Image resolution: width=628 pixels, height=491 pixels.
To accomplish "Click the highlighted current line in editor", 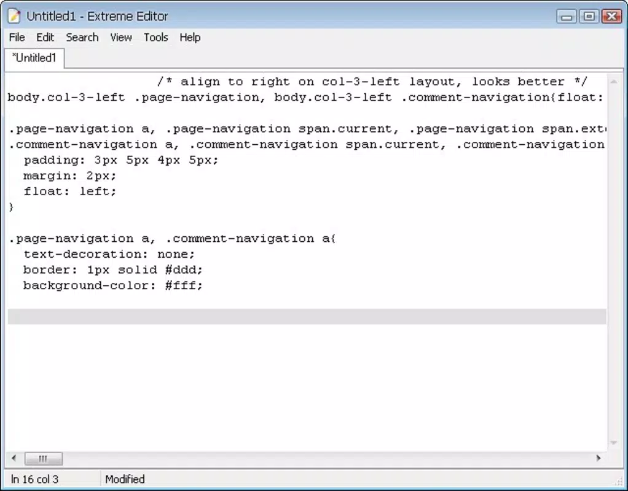I will [307, 317].
